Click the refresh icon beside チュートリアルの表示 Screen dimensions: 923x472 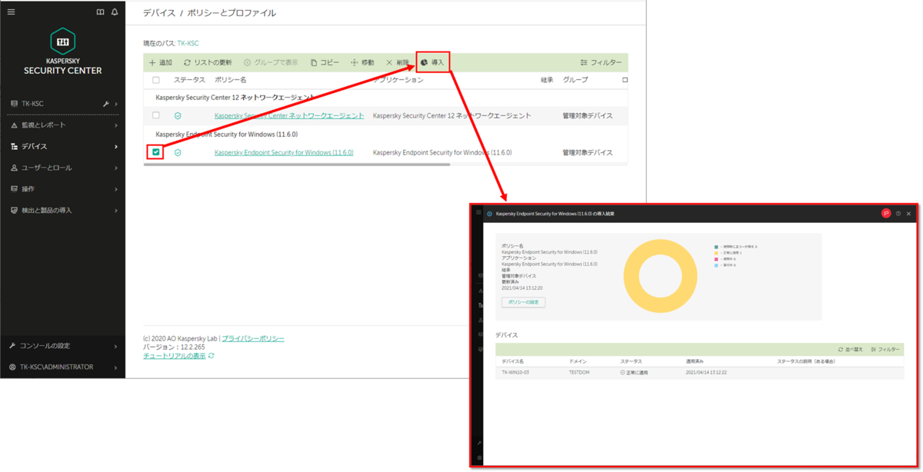point(212,356)
